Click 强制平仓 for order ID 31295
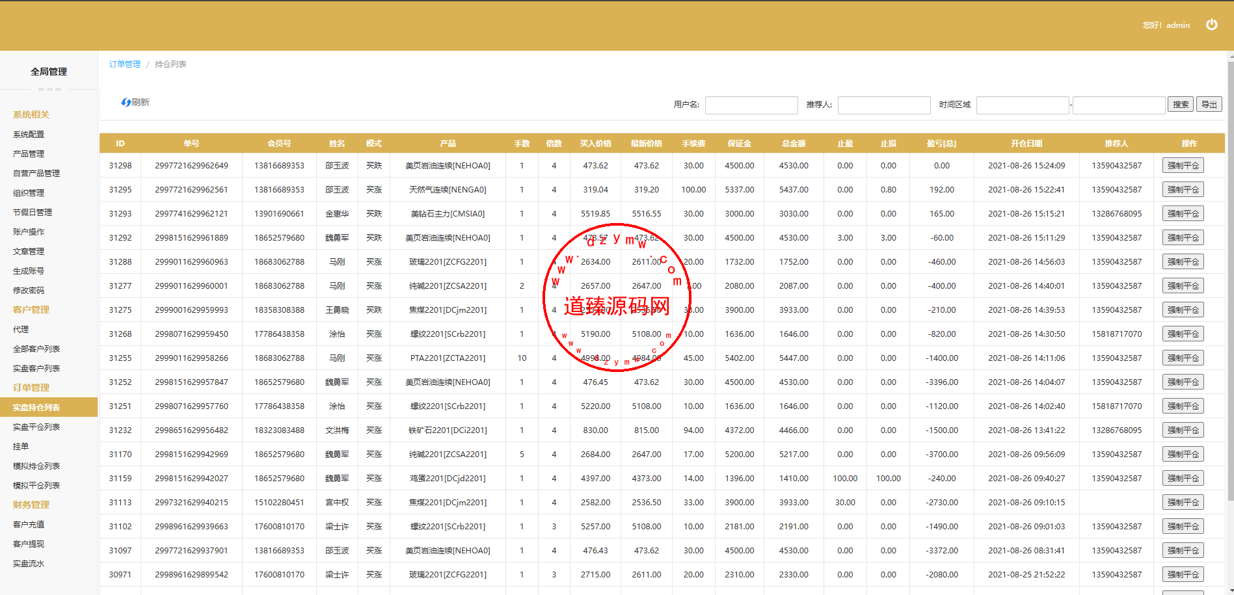 pyautogui.click(x=1183, y=190)
